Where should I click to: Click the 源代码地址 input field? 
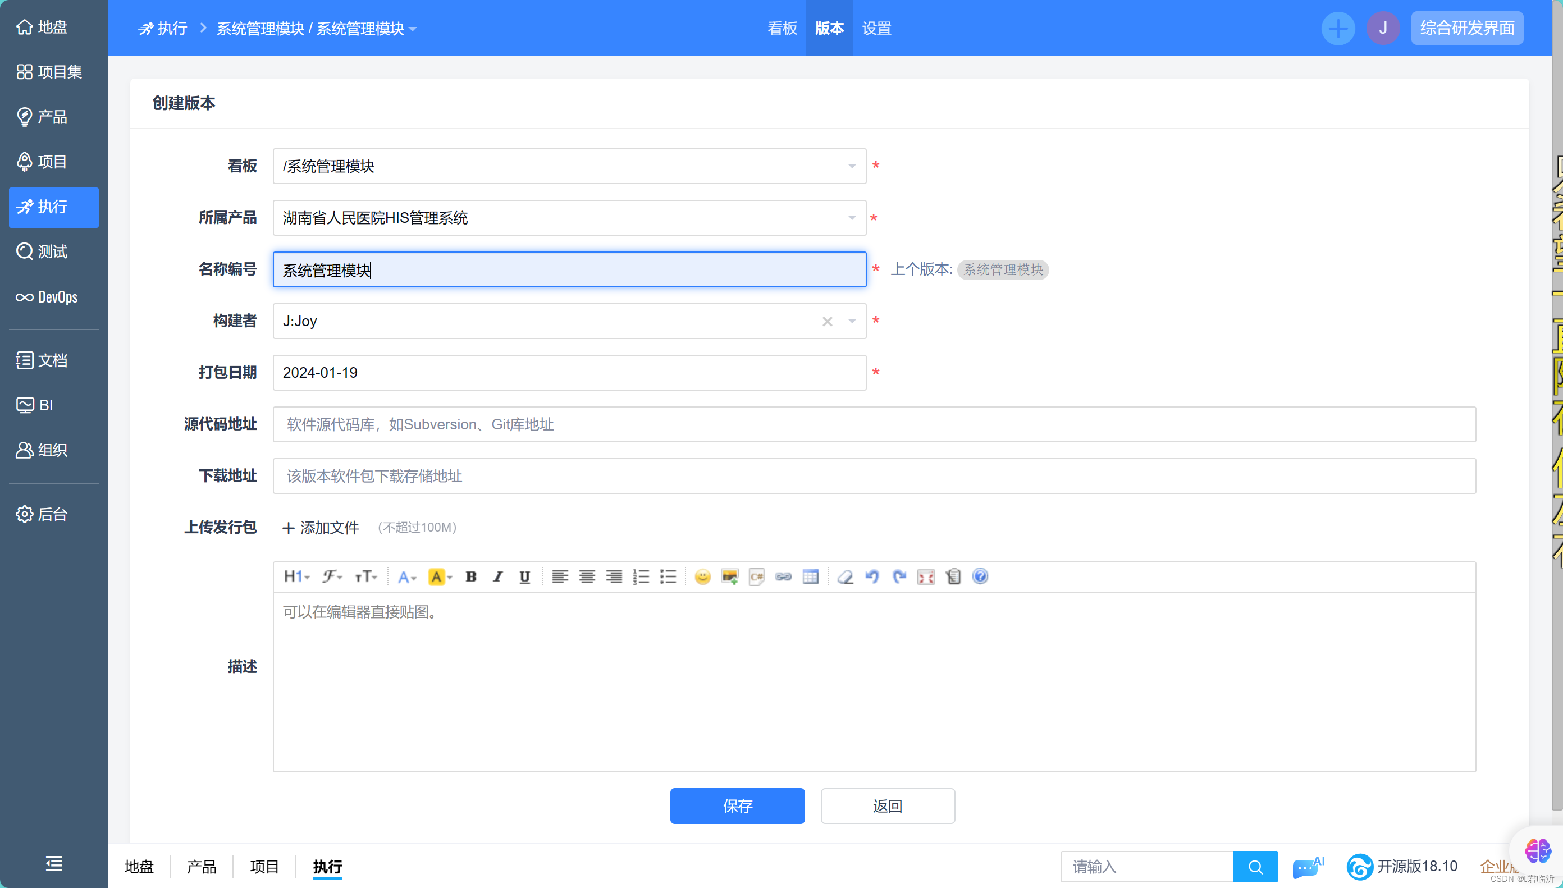tap(874, 424)
